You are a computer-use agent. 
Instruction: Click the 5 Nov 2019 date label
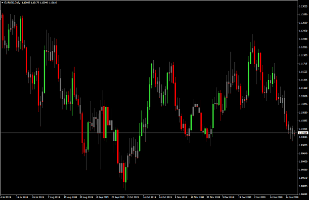point(181,197)
